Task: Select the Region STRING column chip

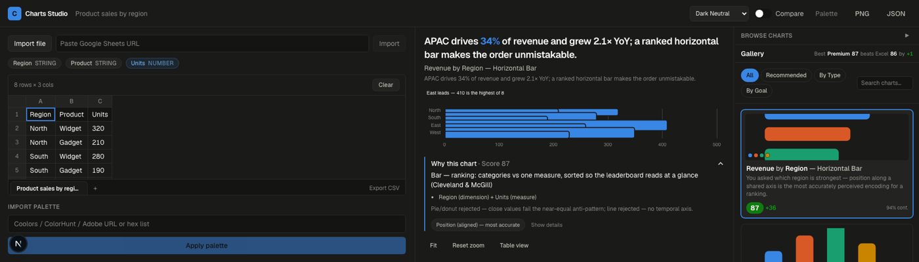Action: click(x=35, y=63)
